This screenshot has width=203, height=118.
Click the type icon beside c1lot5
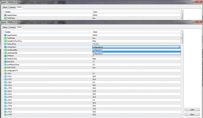click(5, 109)
